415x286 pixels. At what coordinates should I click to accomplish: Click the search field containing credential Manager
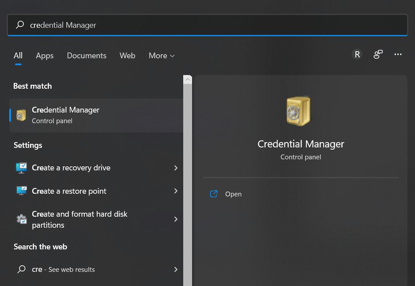coord(207,25)
